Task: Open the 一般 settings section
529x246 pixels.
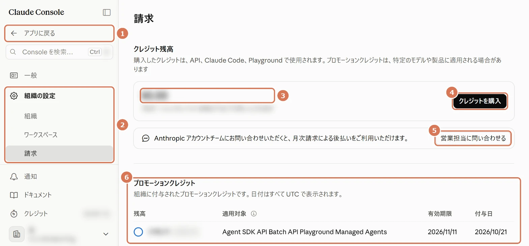Action: pyautogui.click(x=59, y=76)
